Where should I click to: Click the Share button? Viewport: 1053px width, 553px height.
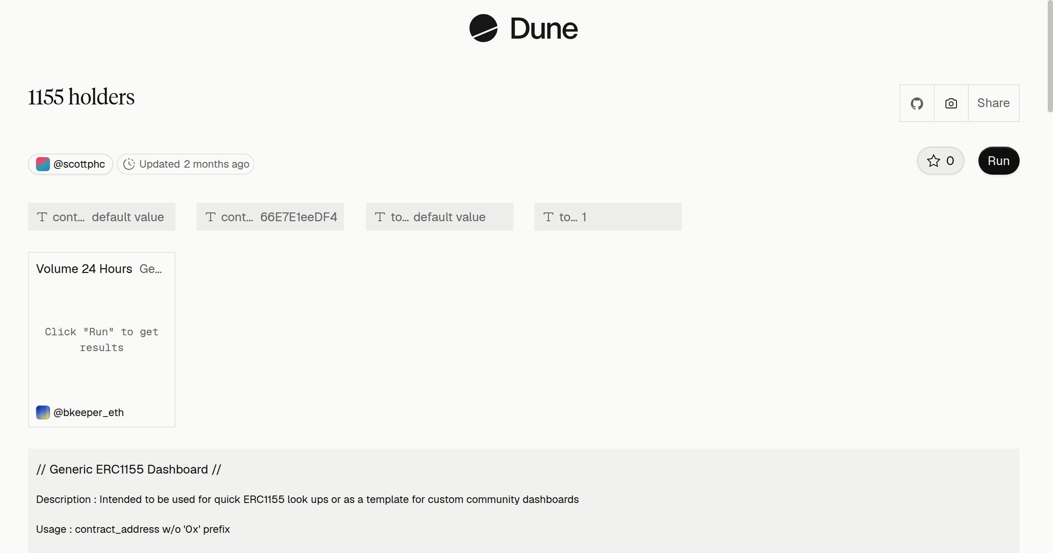[x=993, y=103]
